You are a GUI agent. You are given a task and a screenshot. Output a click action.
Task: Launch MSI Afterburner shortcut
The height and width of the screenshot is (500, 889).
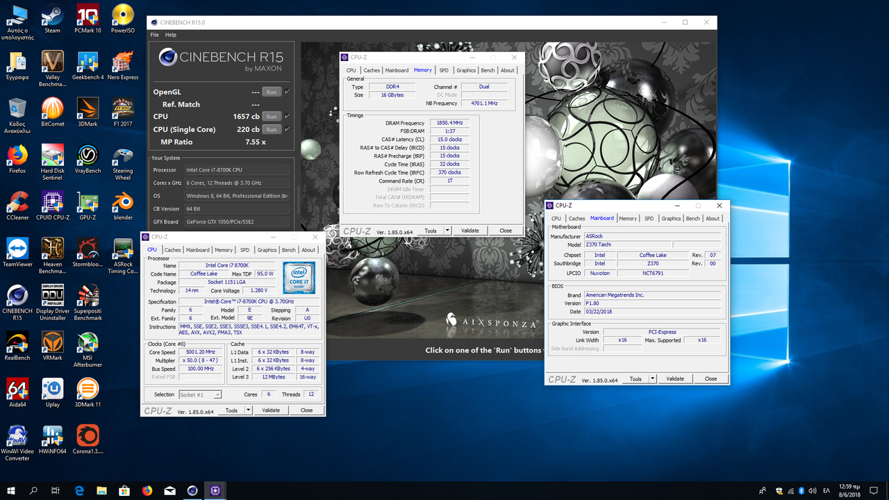[x=88, y=351]
